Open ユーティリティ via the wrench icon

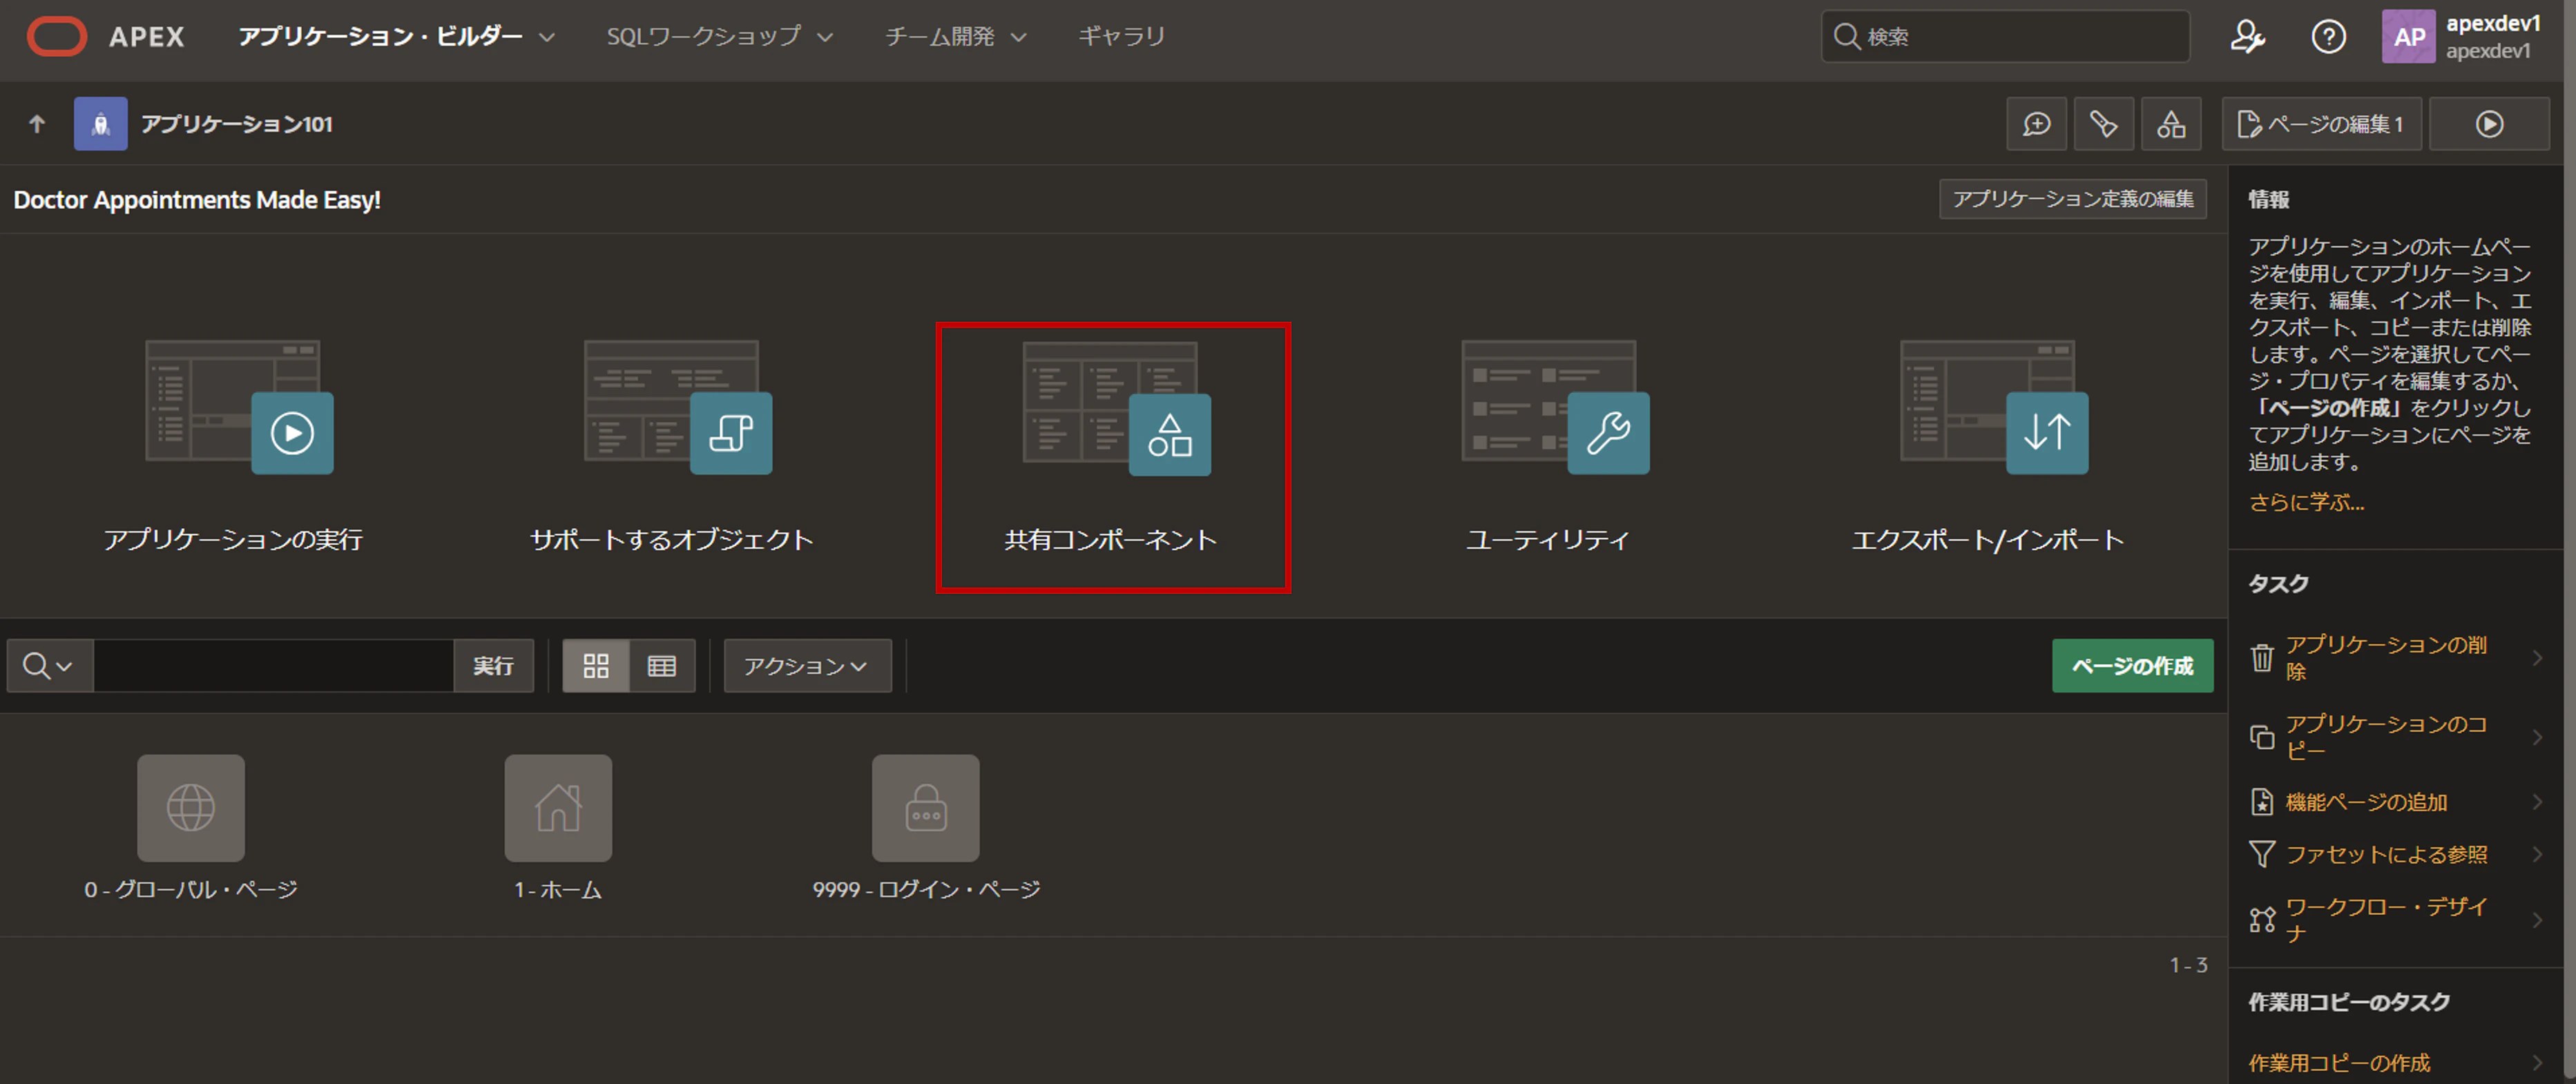pos(1608,433)
